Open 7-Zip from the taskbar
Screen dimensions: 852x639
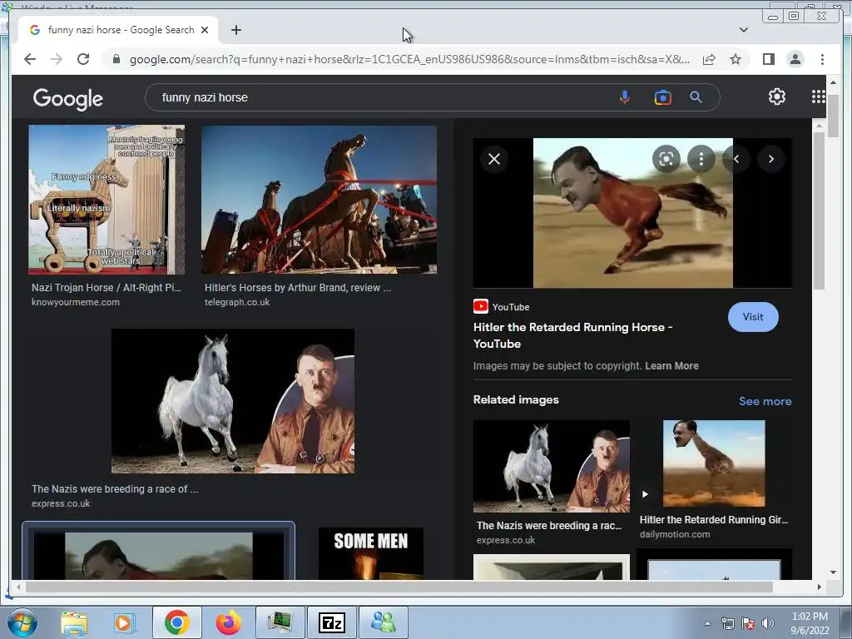(332, 622)
